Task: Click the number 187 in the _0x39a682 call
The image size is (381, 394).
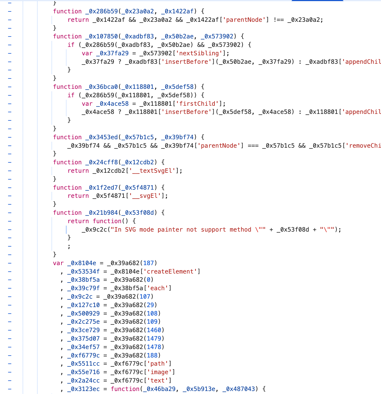Action: coord(148,263)
